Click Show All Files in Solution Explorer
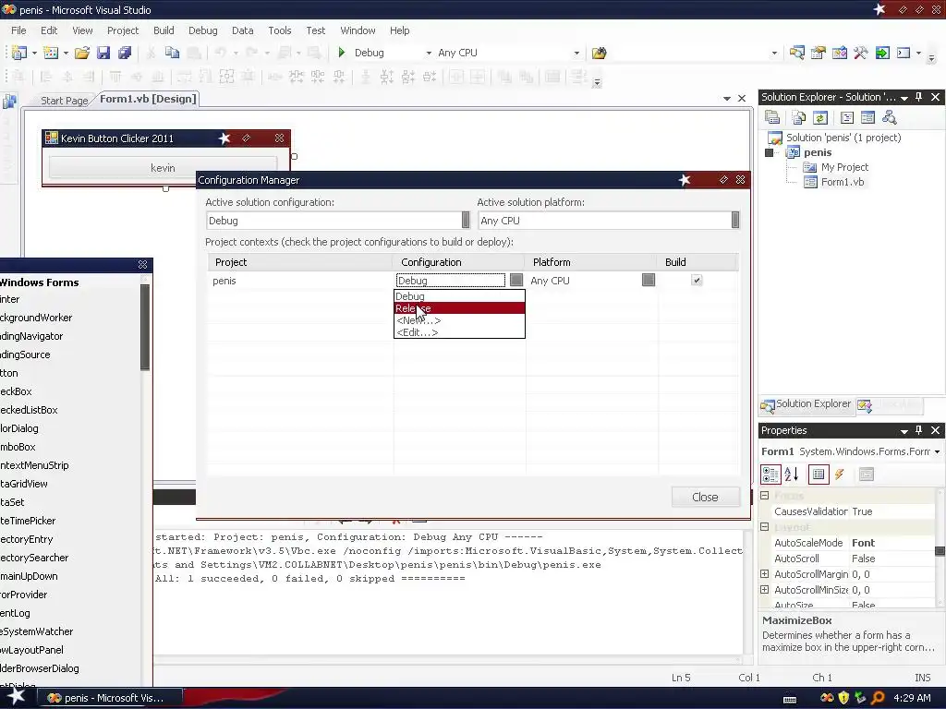The image size is (946, 709). pyautogui.click(x=799, y=117)
